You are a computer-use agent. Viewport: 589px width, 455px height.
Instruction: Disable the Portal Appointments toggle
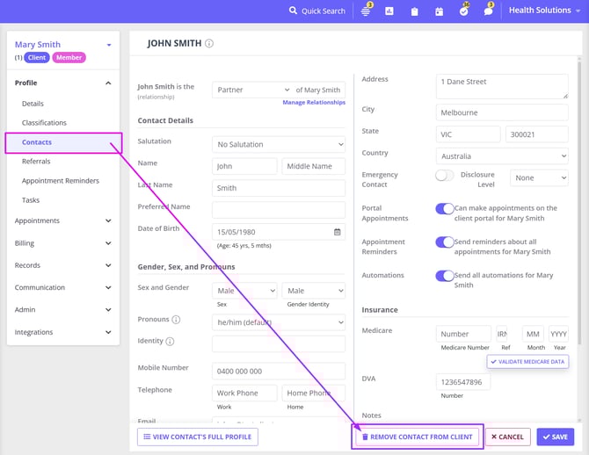coord(444,209)
